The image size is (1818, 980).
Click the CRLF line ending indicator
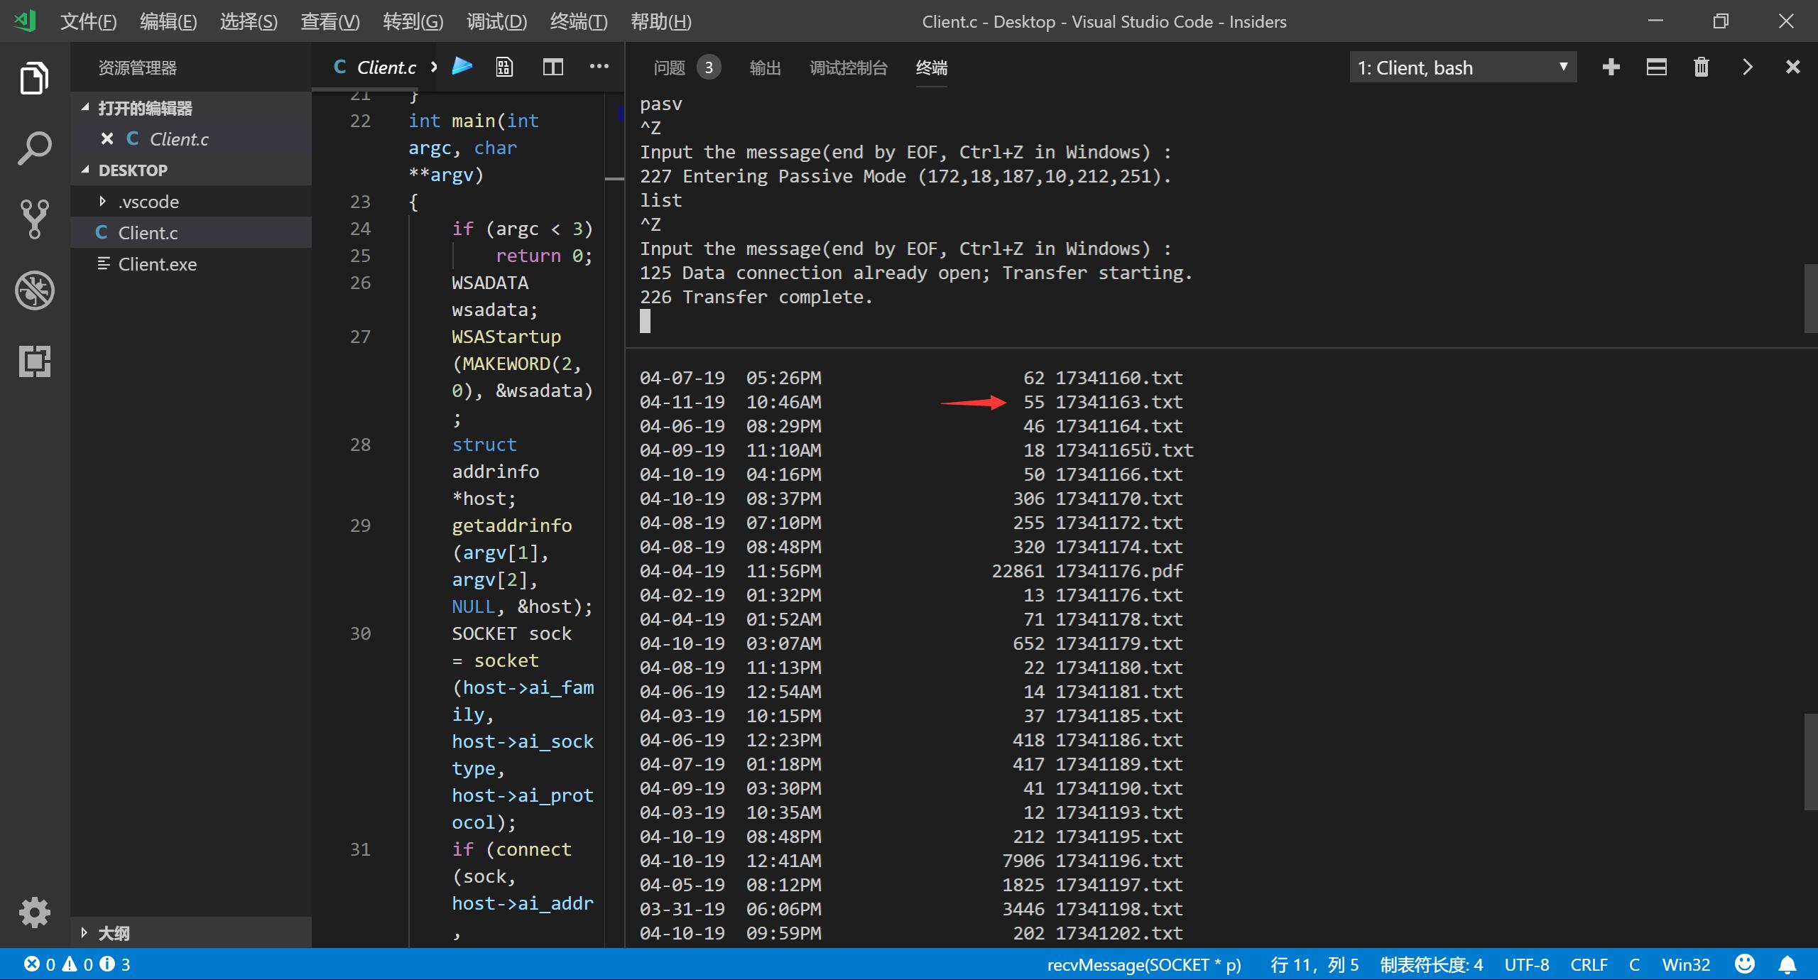coord(1588,964)
